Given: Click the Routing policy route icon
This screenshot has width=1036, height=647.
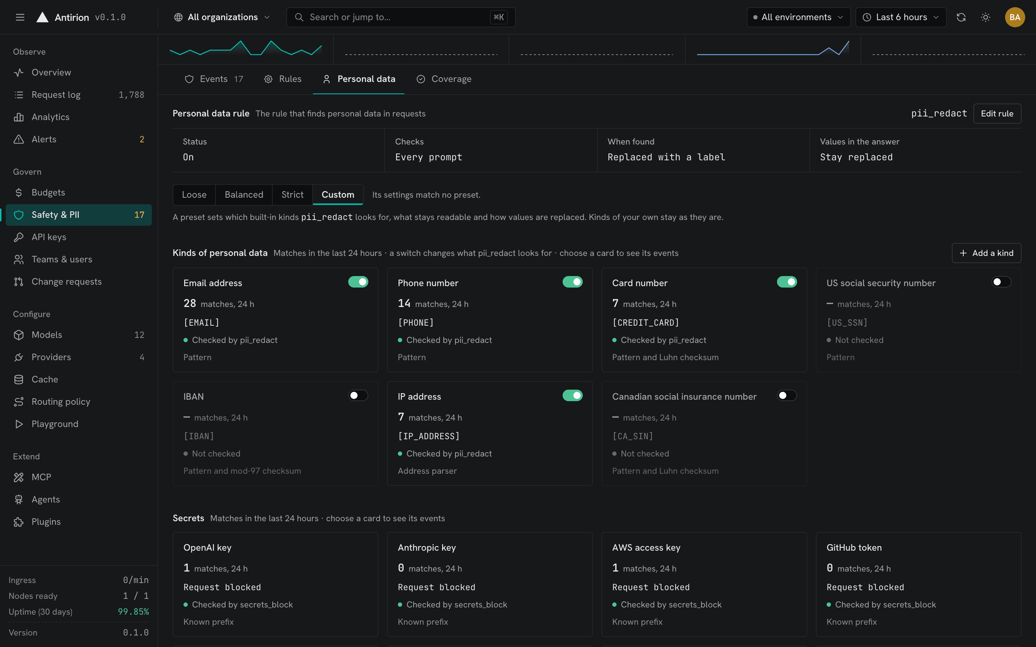Looking at the screenshot, I should [x=19, y=401].
